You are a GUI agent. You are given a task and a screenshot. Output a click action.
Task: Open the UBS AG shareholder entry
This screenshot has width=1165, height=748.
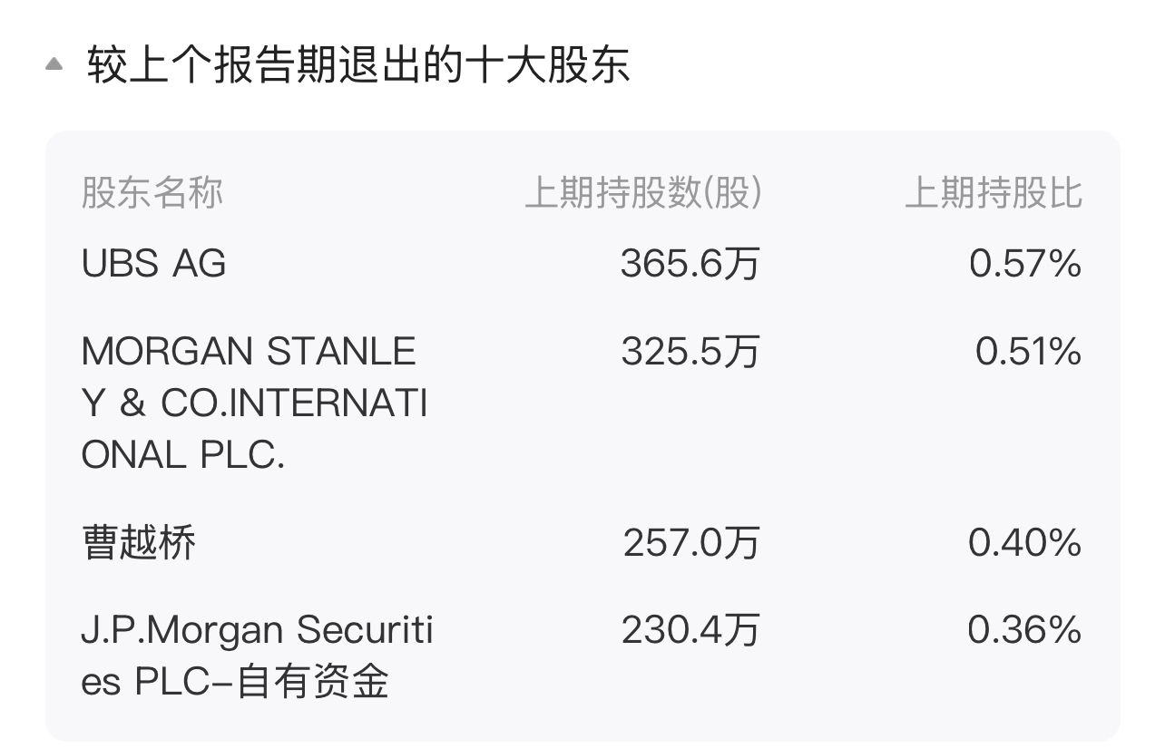tap(153, 264)
